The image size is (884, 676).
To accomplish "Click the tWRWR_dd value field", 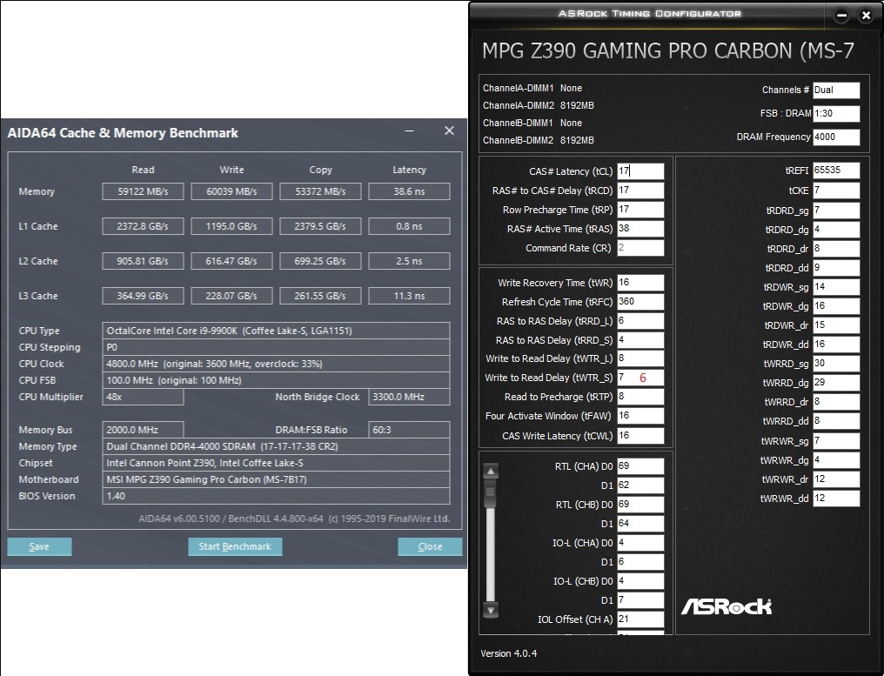I will tap(836, 499).
